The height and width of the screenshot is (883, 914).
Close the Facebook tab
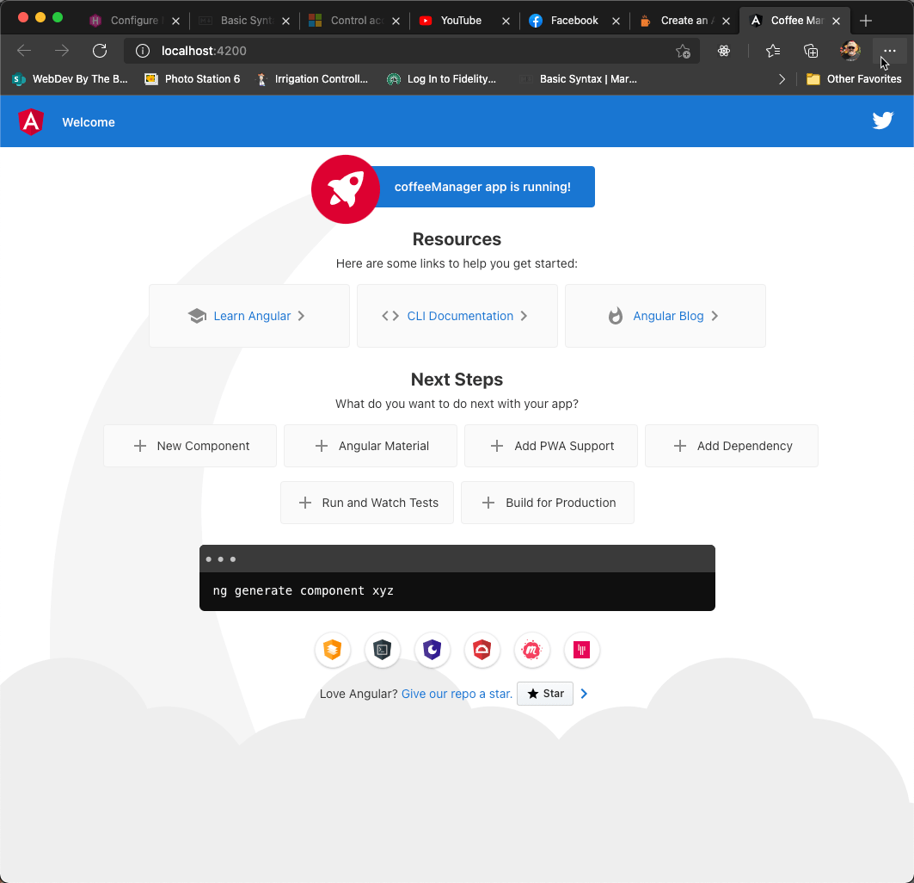(616, 21)
